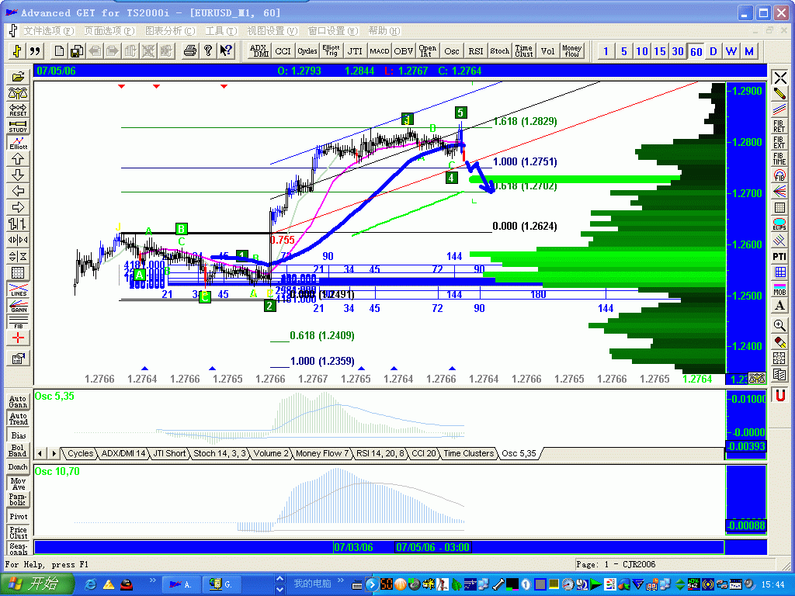Select the GANN angles tool
Viewport: 795px width, 596px height.
click(x=19, y=306)
